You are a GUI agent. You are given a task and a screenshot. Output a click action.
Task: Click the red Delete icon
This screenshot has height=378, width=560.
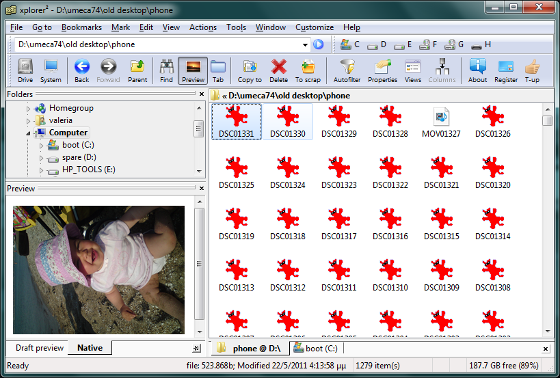(x=278, y=70)
